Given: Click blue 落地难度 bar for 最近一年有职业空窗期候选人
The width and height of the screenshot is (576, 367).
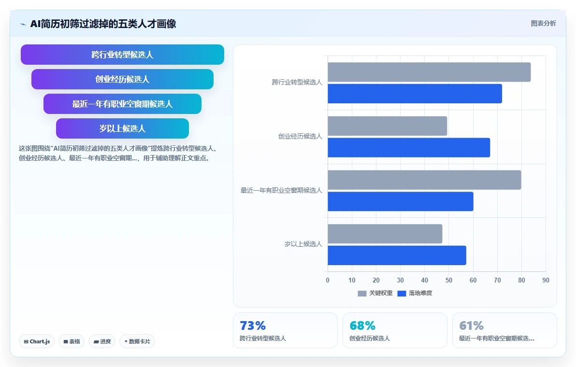Looking at the screenshot, I should pyautogui.click(x=401, y=201).
